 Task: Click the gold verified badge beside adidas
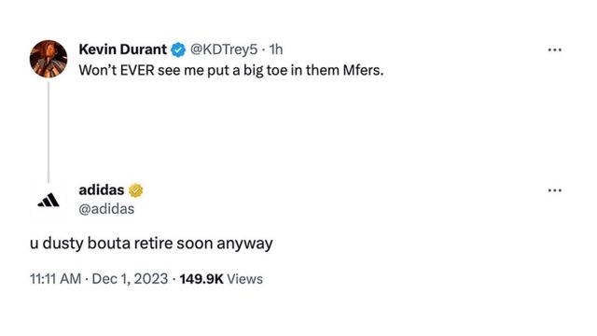point(135,190)
